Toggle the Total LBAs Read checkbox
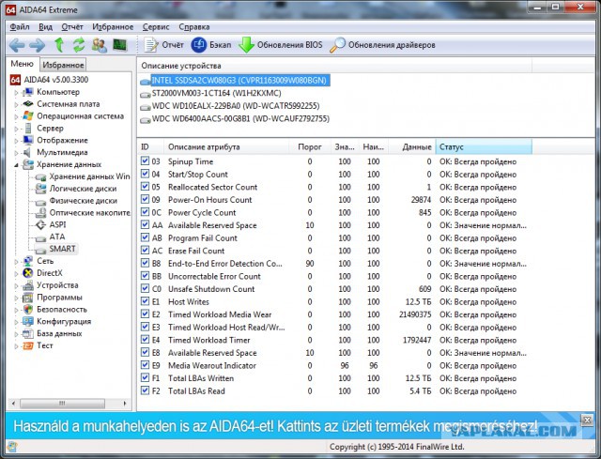Screen dimensions: 601x459 pos(145,390)
